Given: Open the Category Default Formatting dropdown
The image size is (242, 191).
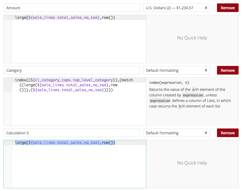Looking at the screenshot, I should 176,71.
